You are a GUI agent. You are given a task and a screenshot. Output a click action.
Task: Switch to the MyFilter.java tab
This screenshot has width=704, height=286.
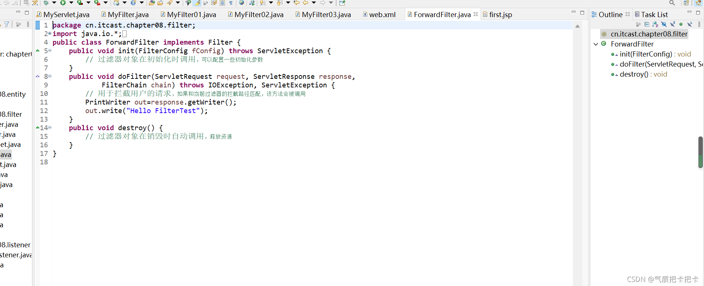[125, 15]
